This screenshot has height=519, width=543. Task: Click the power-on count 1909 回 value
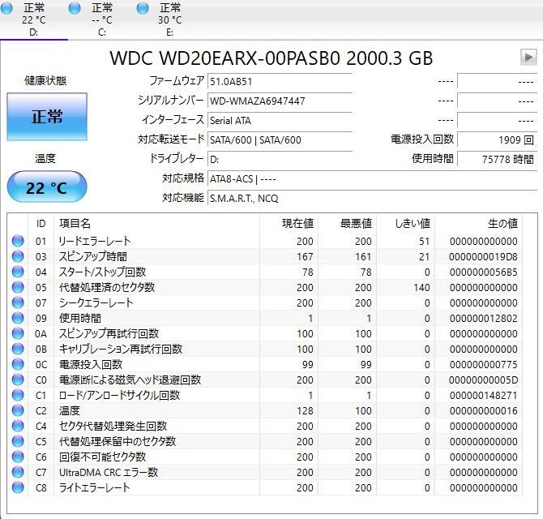tap(497, 140)
